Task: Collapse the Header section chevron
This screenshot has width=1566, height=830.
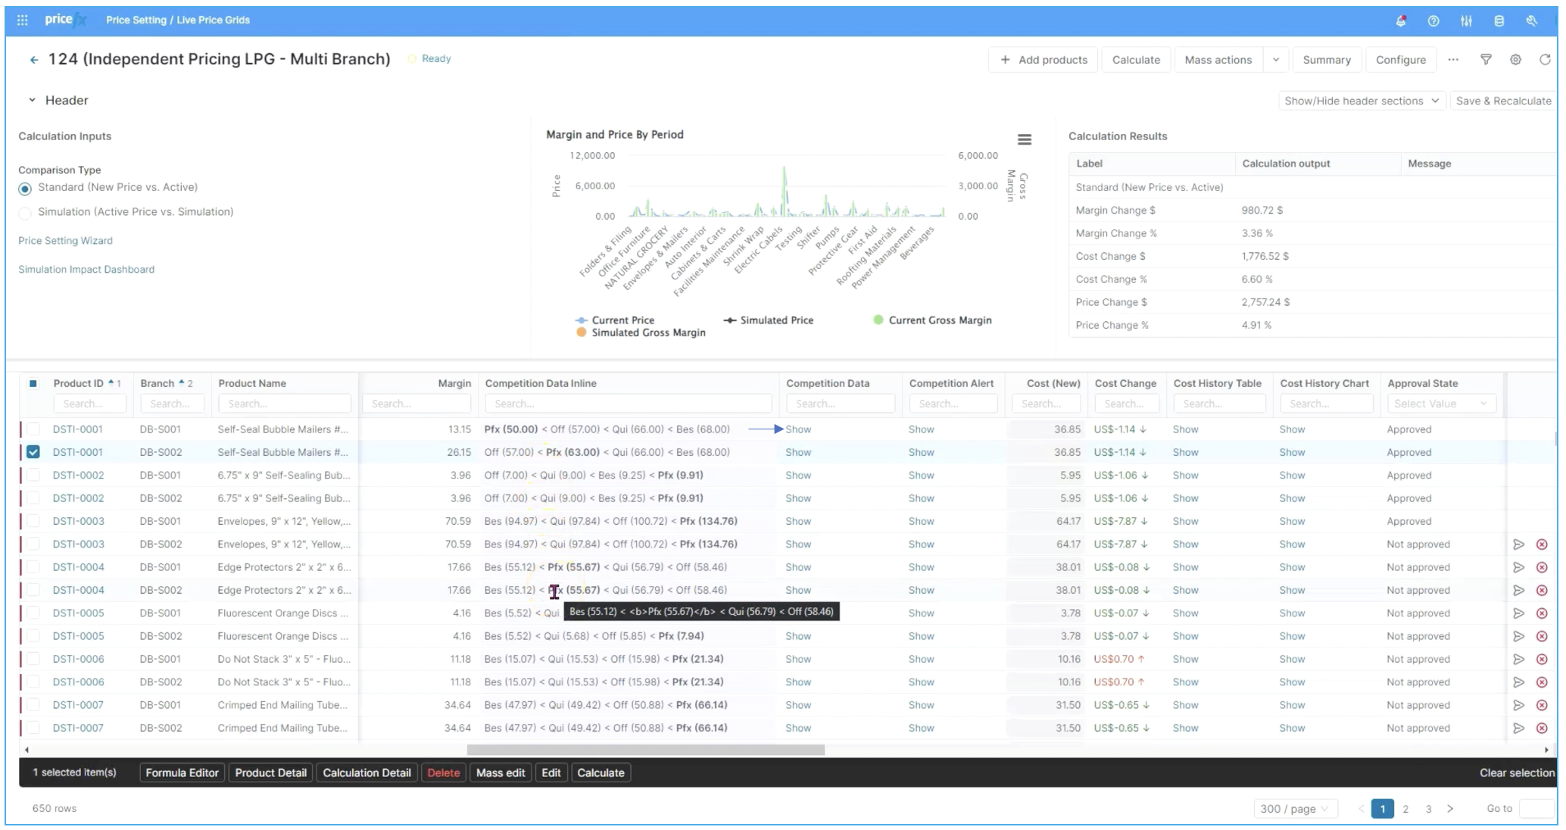Action: (32, 100)
